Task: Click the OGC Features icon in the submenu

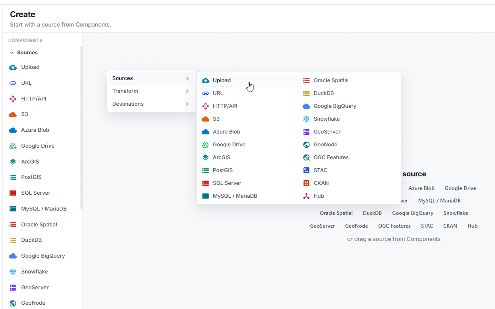Action: point(306,157)
